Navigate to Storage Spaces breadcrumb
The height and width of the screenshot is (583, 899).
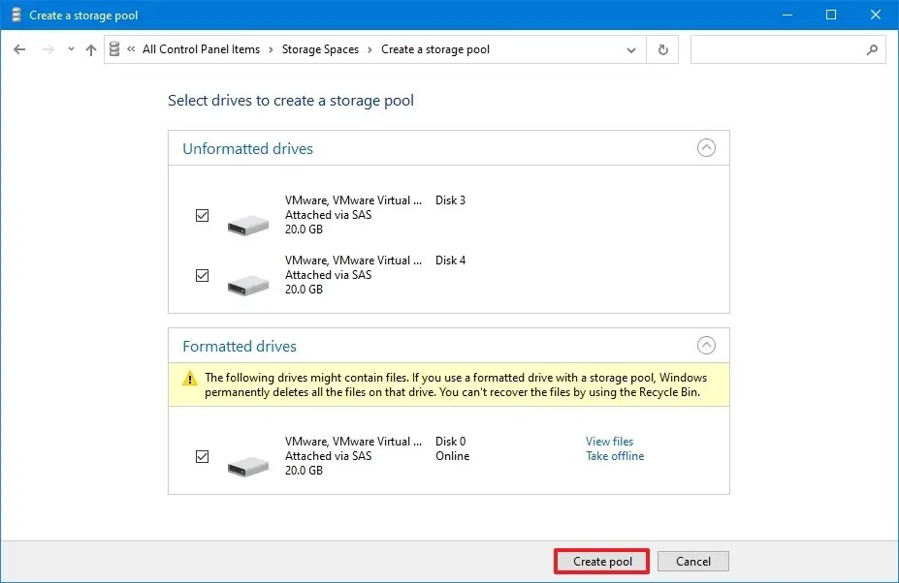pyautogui.click(x=320, y=49)
